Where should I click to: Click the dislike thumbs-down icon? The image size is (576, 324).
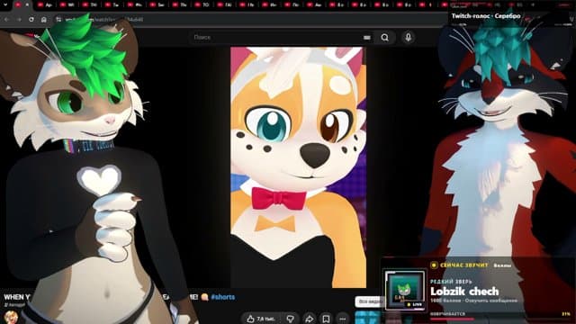[x=290, y=319]
